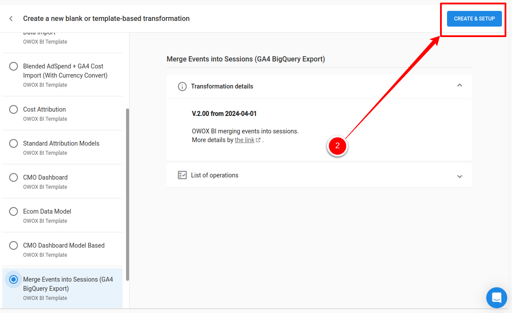Image resolution: width=512 pixels, height=313 pixels.
Task: Select the Cost Attribution template radio button
Action: click(x=13, y=109)
